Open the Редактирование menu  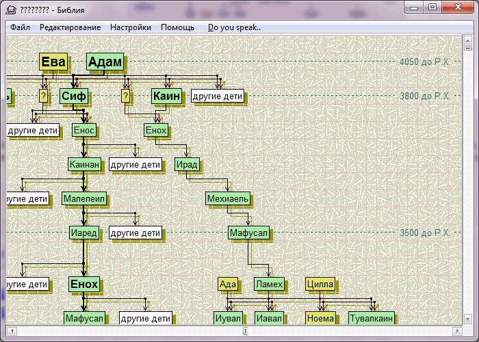point(70,27)
